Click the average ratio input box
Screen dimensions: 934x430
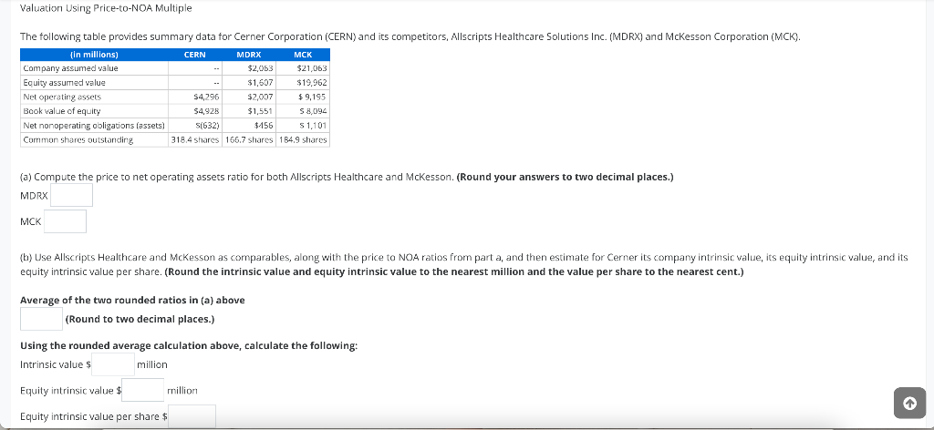[42, 319]
